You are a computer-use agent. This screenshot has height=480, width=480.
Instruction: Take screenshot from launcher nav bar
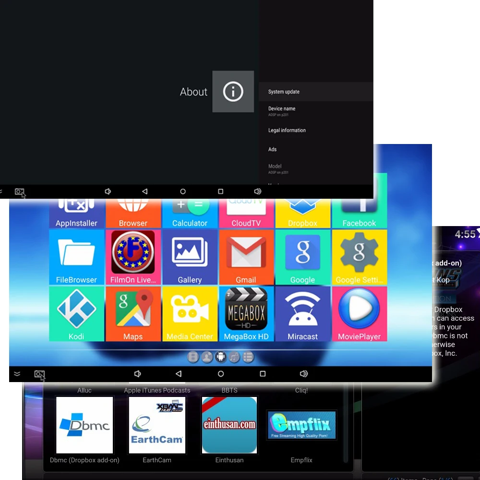(40, 375)
